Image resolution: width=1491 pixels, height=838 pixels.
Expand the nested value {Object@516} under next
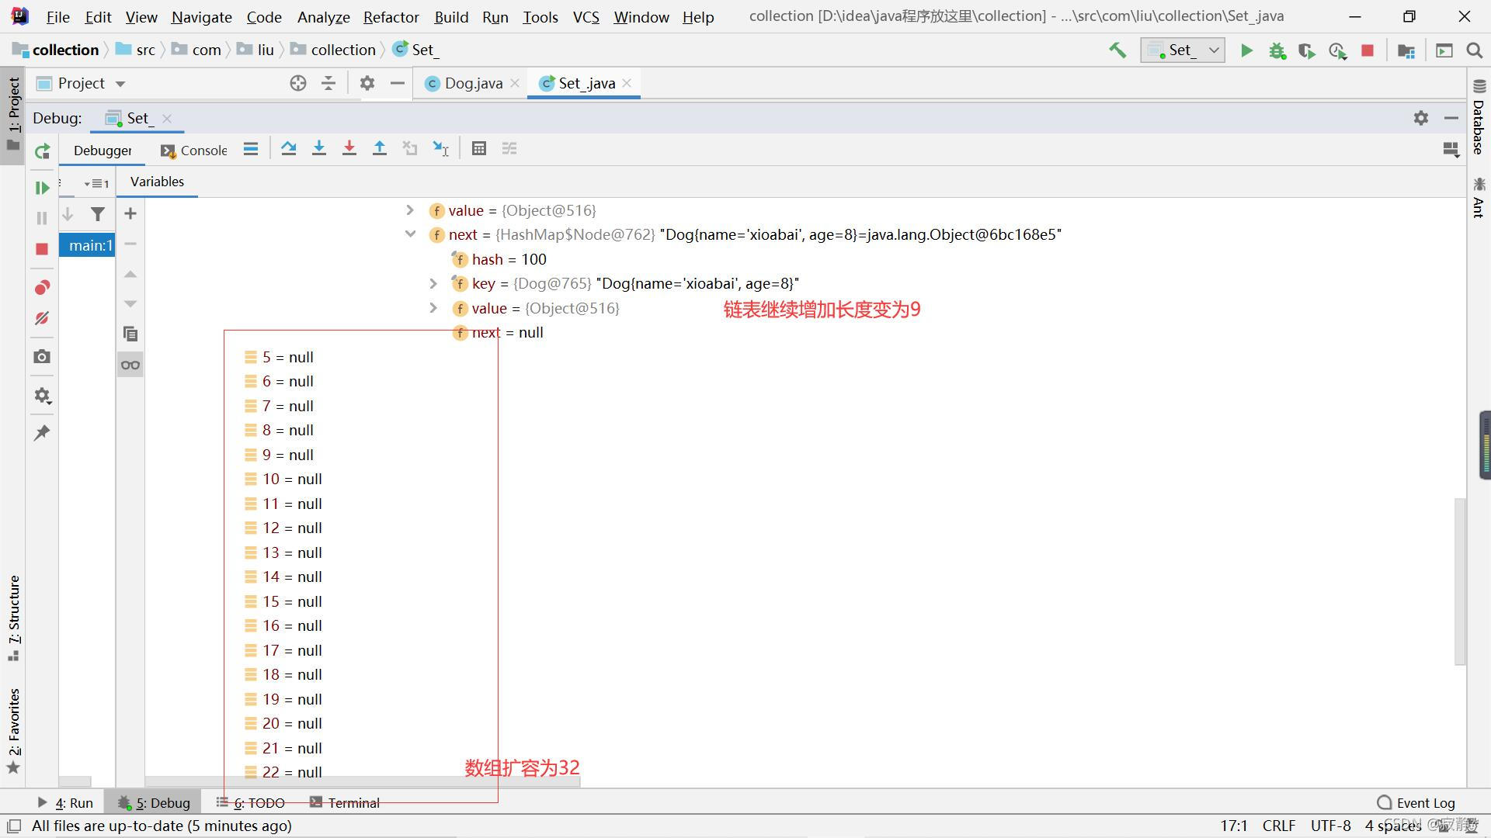433,308
